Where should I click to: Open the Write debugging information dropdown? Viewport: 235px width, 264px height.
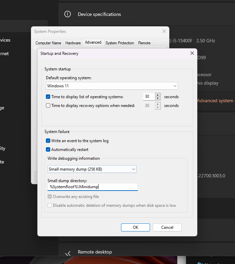(x=92, y=169)
